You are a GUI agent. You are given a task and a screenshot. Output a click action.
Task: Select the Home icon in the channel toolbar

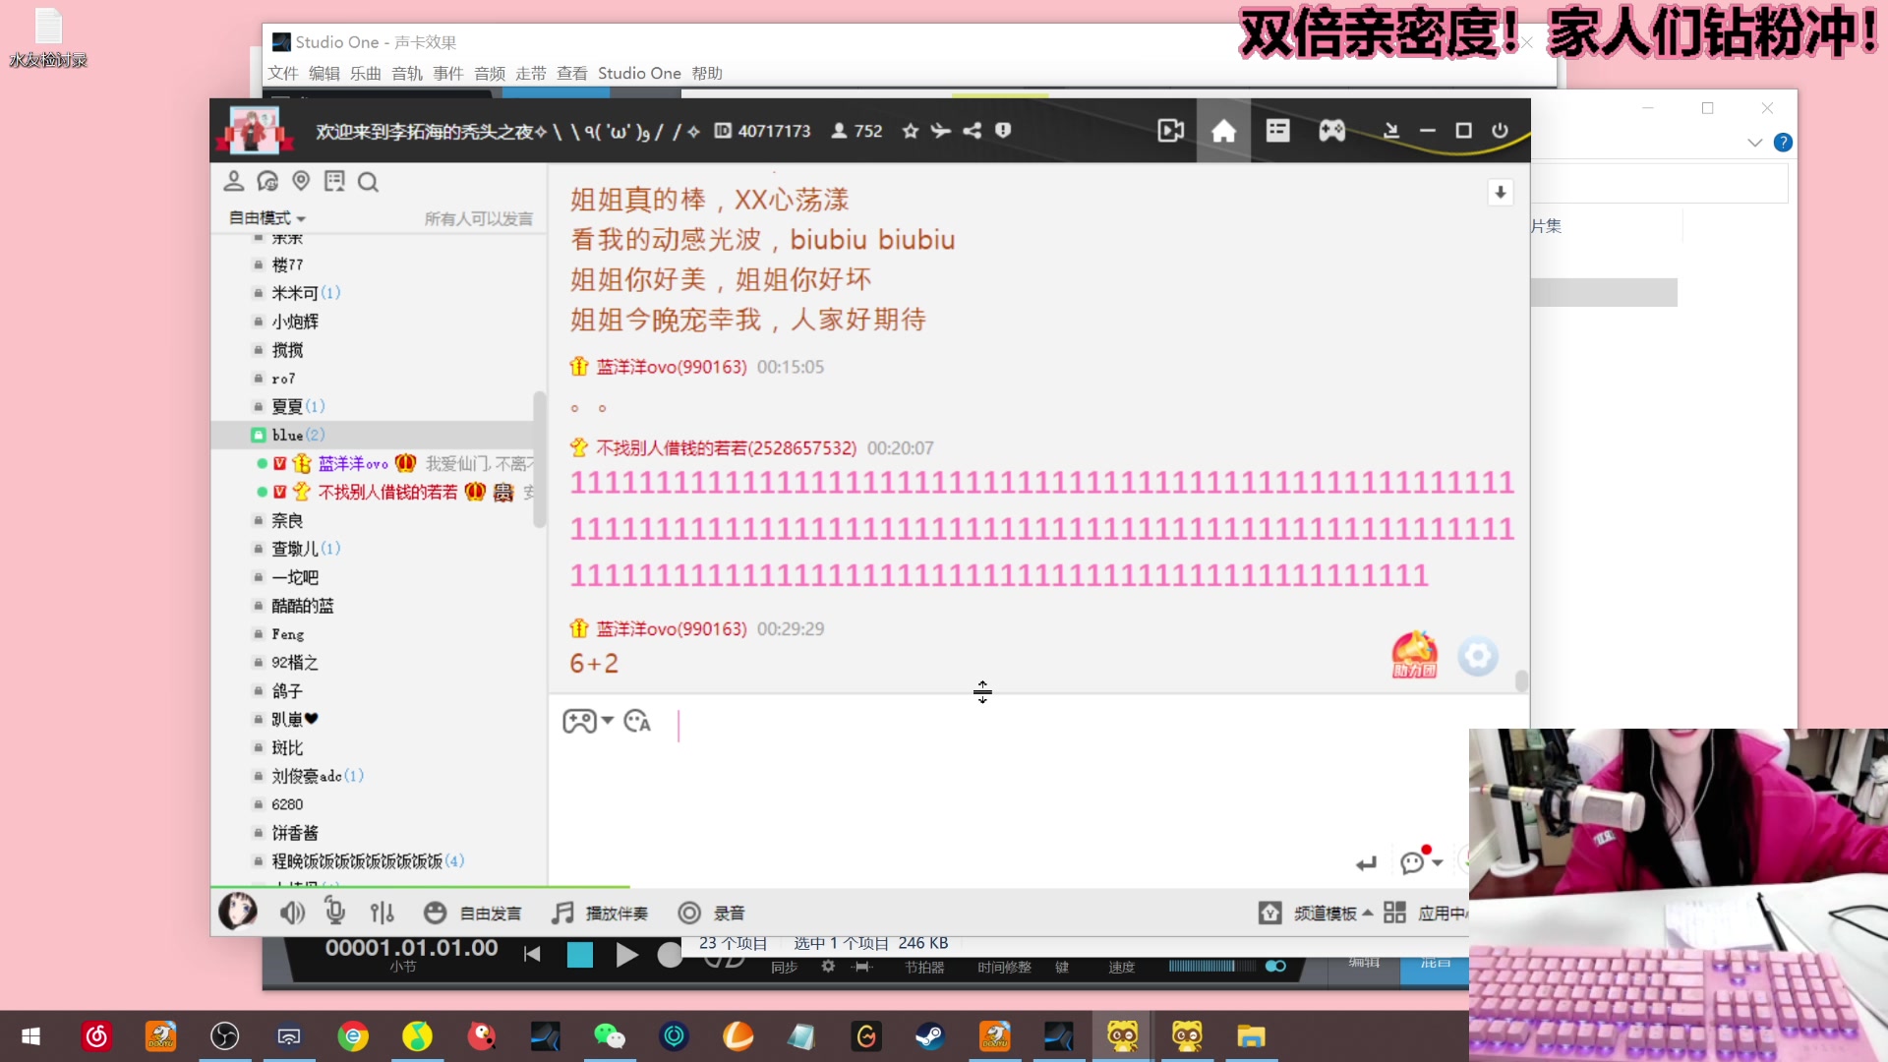pos(1223,130)
